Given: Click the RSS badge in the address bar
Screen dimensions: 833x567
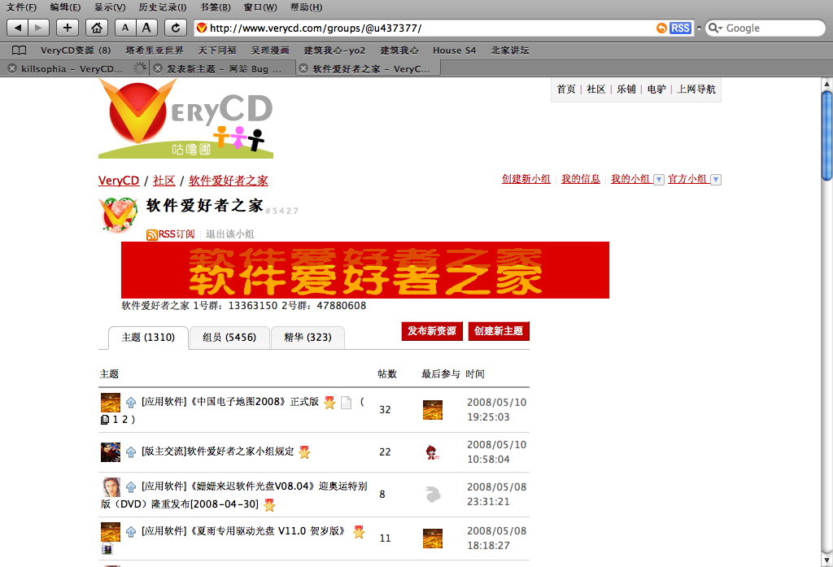Looking at the screenshot, I should (x=680, y=28).
